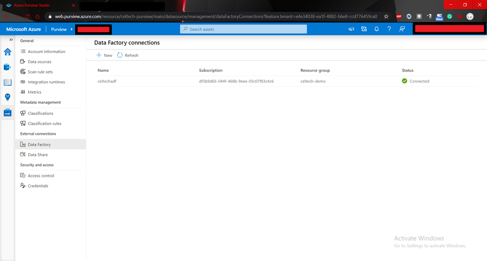The width and height of the screenshot is (487, 261).
Task: Click subscription ID df3b9d65-044f-468b-9eee-05c07f83c4c6
Action: (236, 81)
